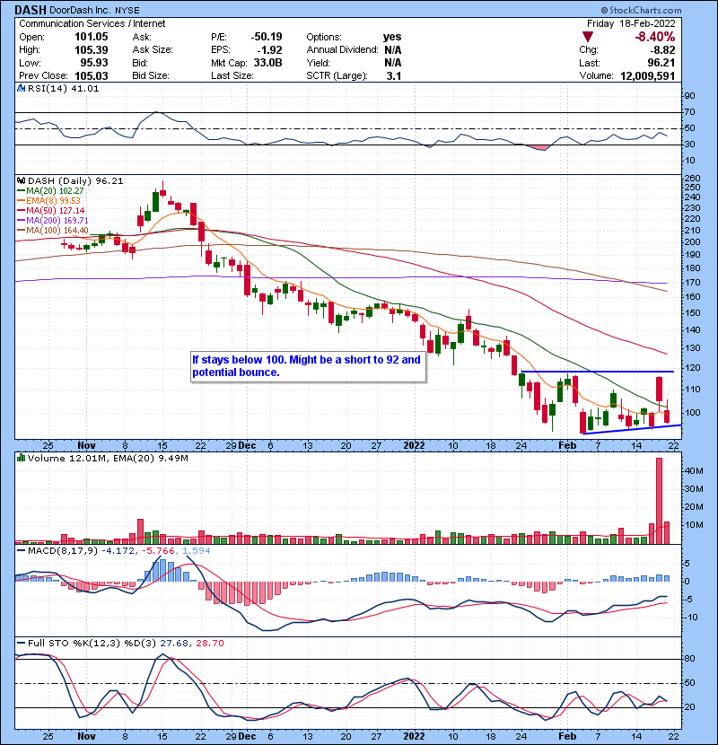Click the stochastic %D value 28.70
Screen dimensions: 718x745
209,644
